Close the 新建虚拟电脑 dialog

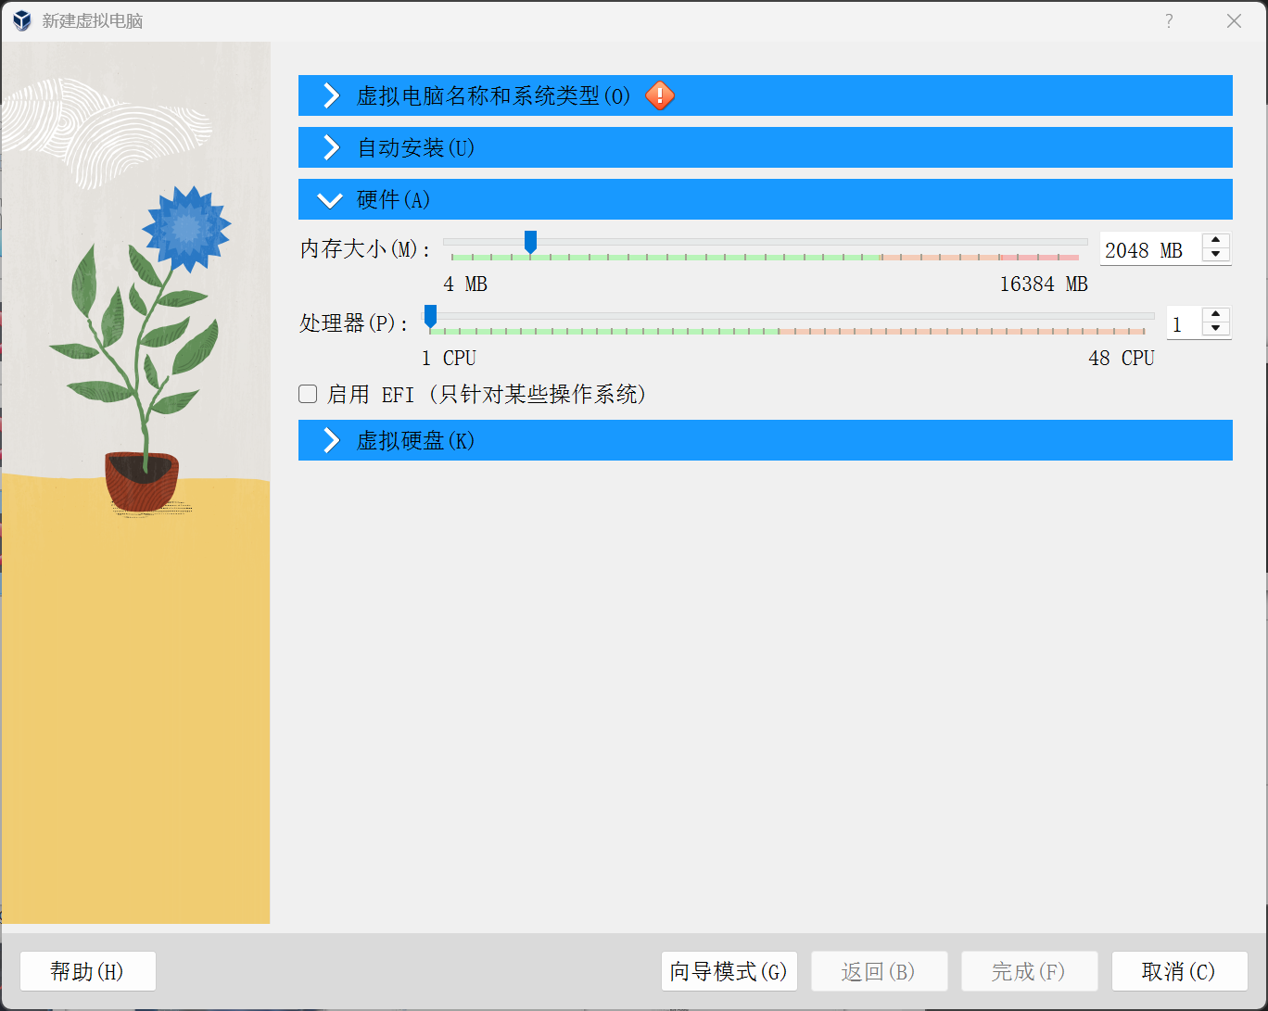(1234, 20)
